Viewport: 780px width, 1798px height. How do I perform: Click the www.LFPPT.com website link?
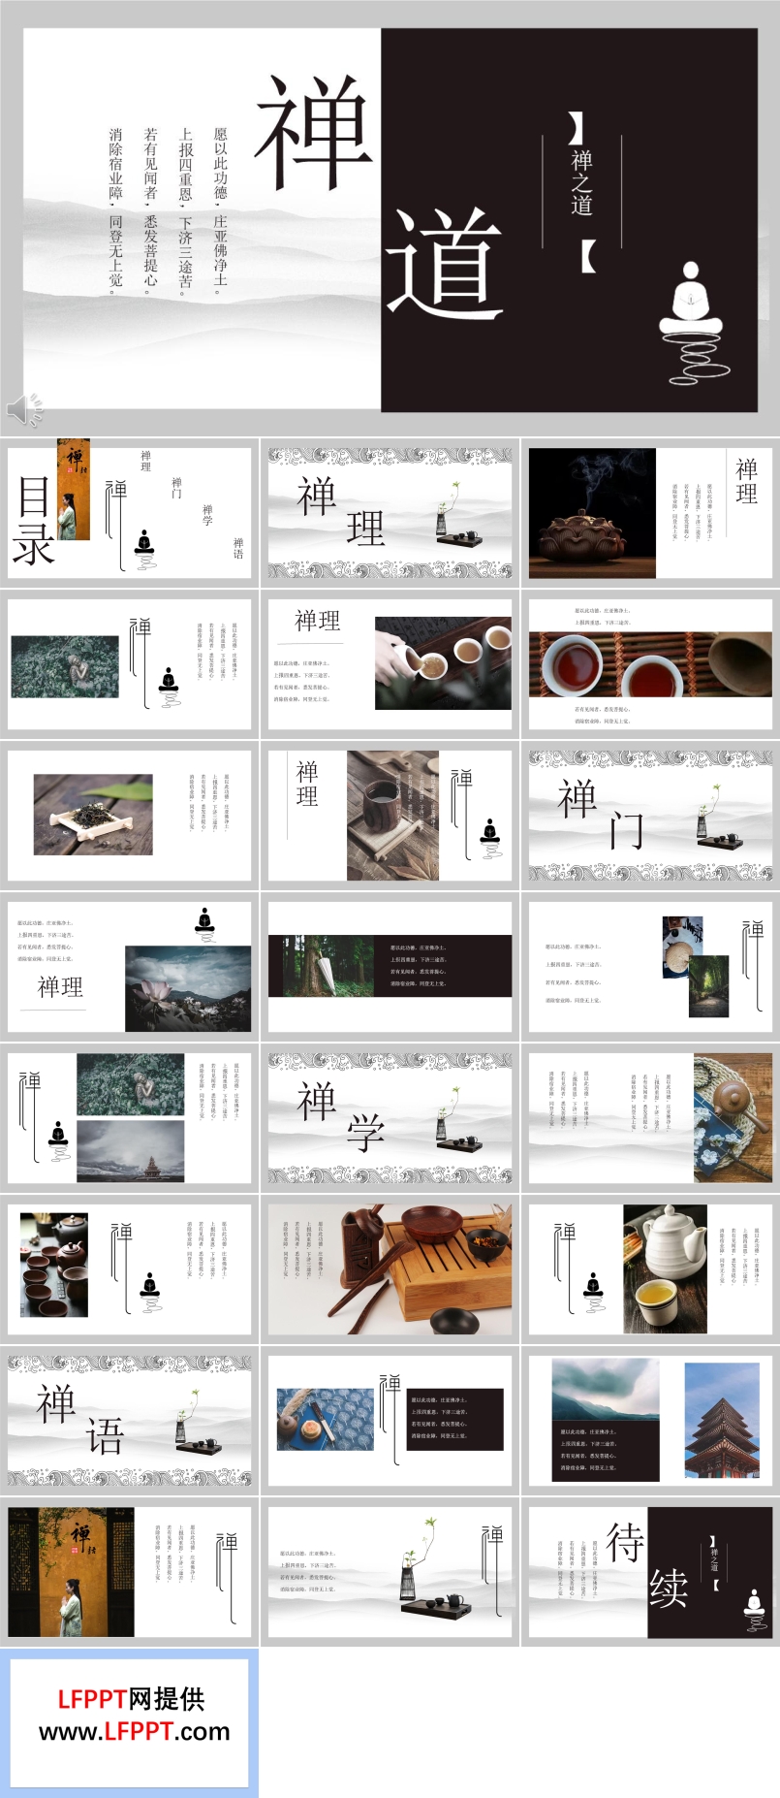click(135, 1731)
